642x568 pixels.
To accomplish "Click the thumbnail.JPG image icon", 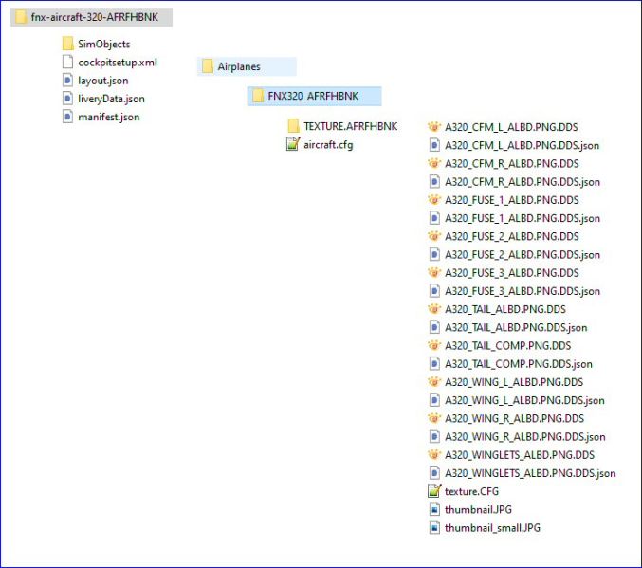I will click(434, 509).
